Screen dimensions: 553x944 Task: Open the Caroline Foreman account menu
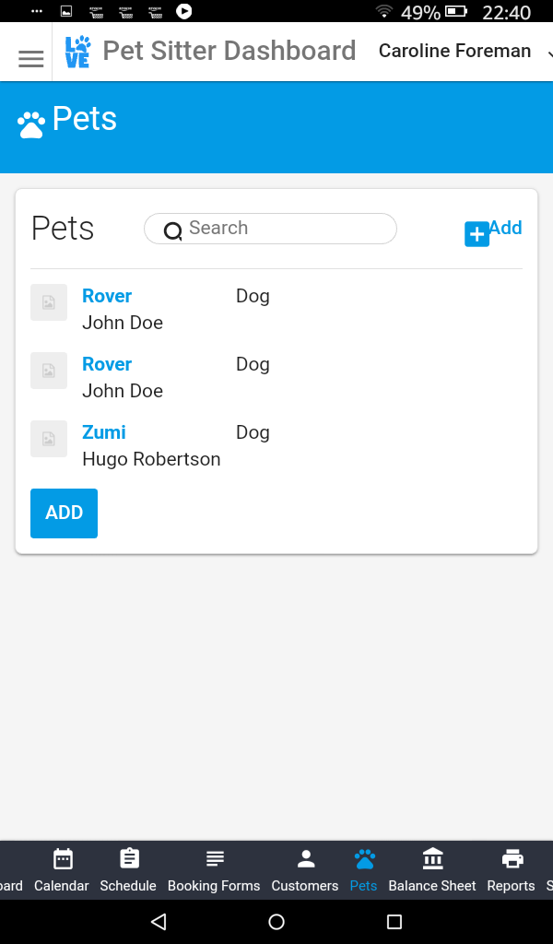pos(454,51)
